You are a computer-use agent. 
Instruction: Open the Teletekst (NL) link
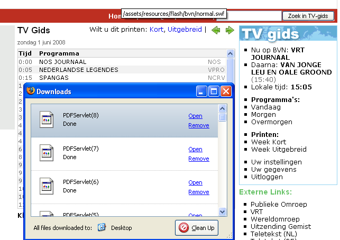click(x=274, y=234)
